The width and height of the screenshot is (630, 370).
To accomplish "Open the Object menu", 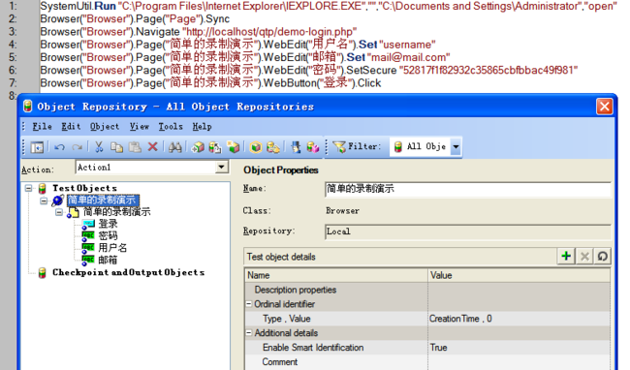I will click(x=105, y=127).
